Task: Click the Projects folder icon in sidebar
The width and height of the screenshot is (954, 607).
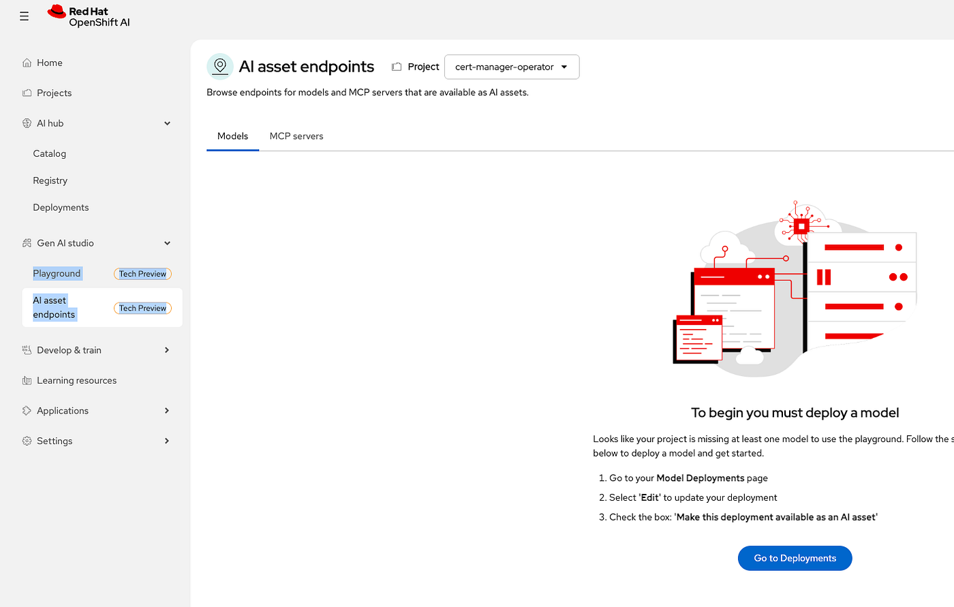Action: tap(27, 93)
